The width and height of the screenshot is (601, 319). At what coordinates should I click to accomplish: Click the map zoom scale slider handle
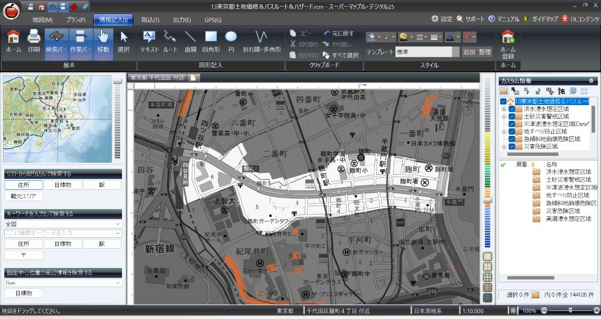pyautogui.click(x=488, y=200)
